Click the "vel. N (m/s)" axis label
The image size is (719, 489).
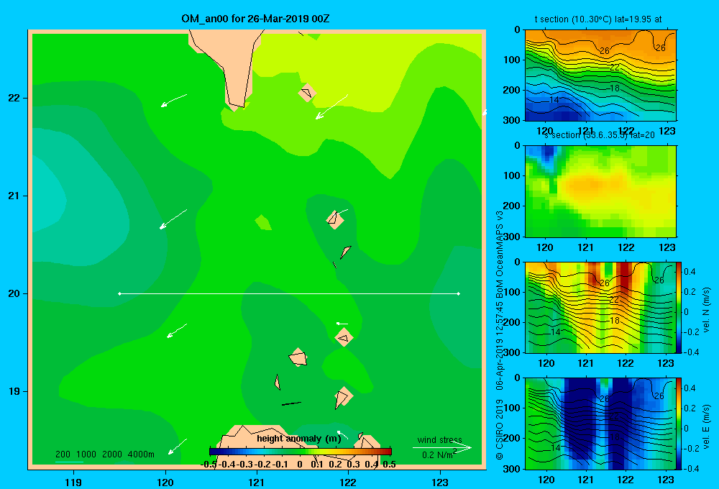click(707, 310)
